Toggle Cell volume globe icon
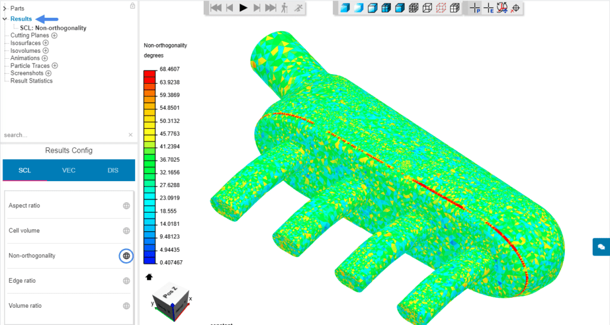Image resolution: width=610 pixels, height=325 pixels. [x=126, y=231]
